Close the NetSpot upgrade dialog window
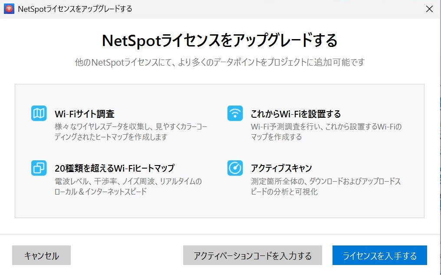 click(429, 9)
